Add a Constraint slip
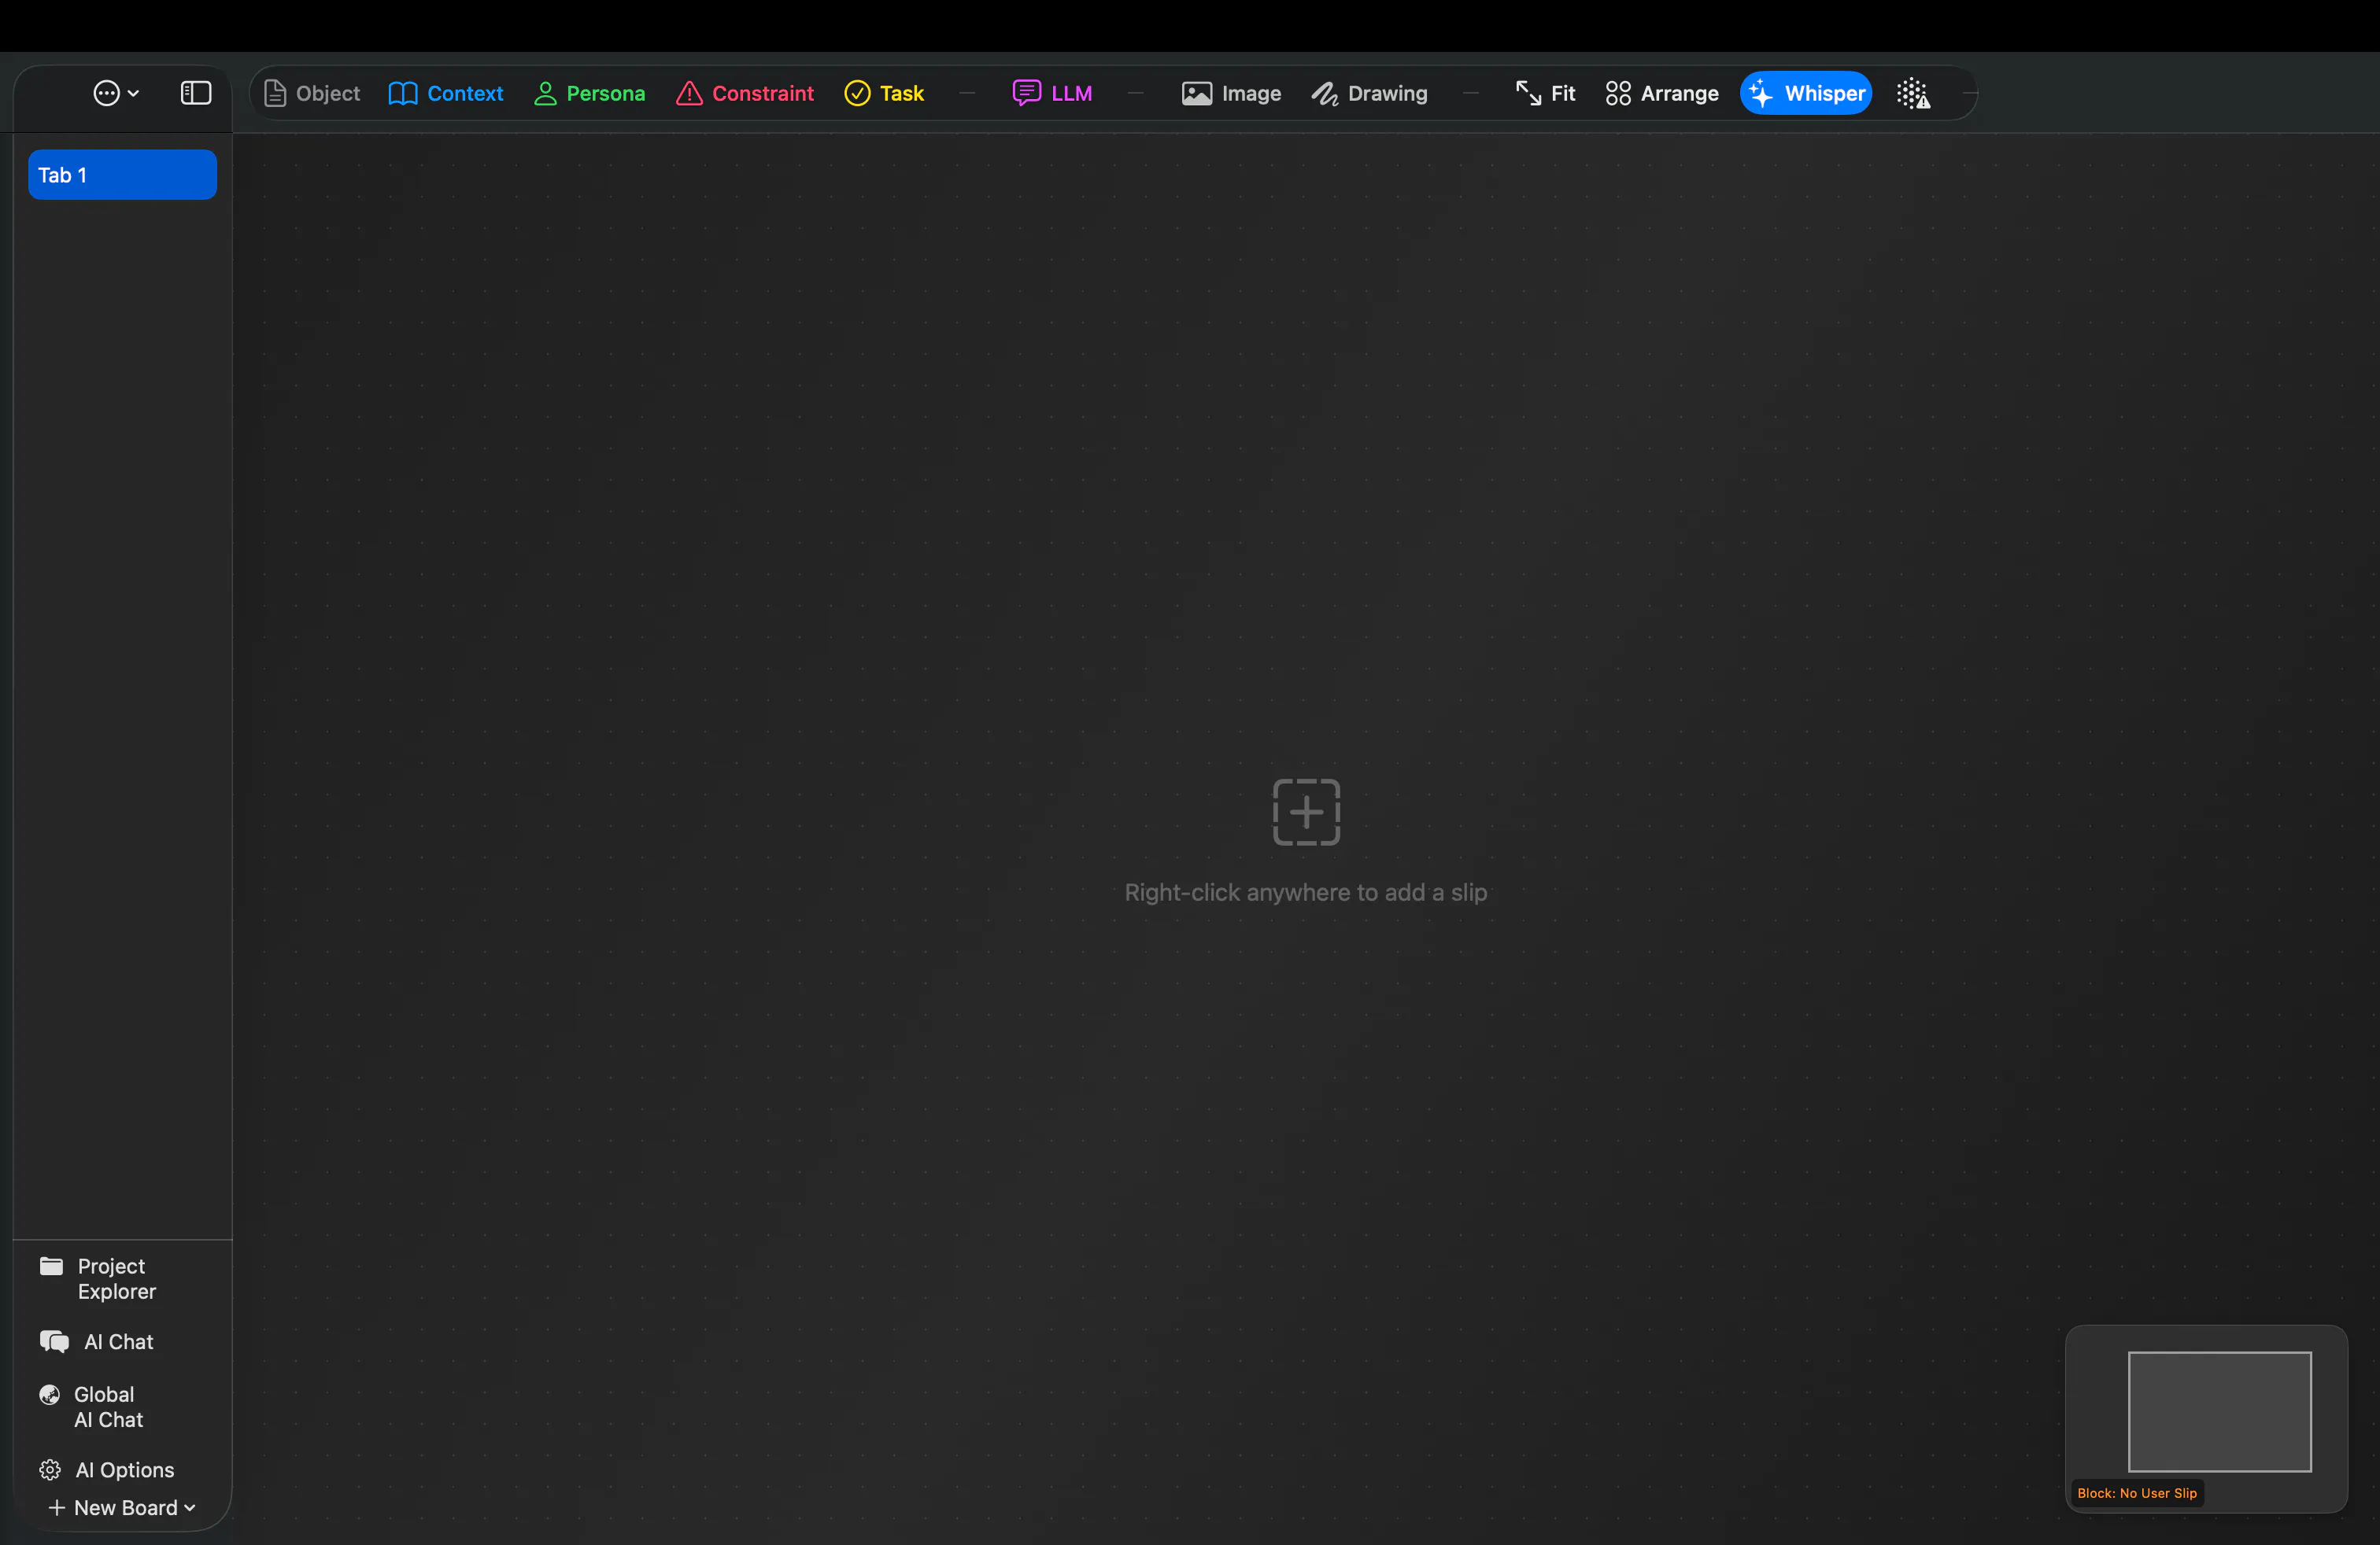This screenshot has width=2380, height=1545. (745, 93)
